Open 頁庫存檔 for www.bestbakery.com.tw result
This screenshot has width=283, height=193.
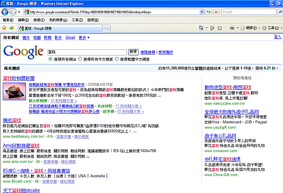coord(64,137)
